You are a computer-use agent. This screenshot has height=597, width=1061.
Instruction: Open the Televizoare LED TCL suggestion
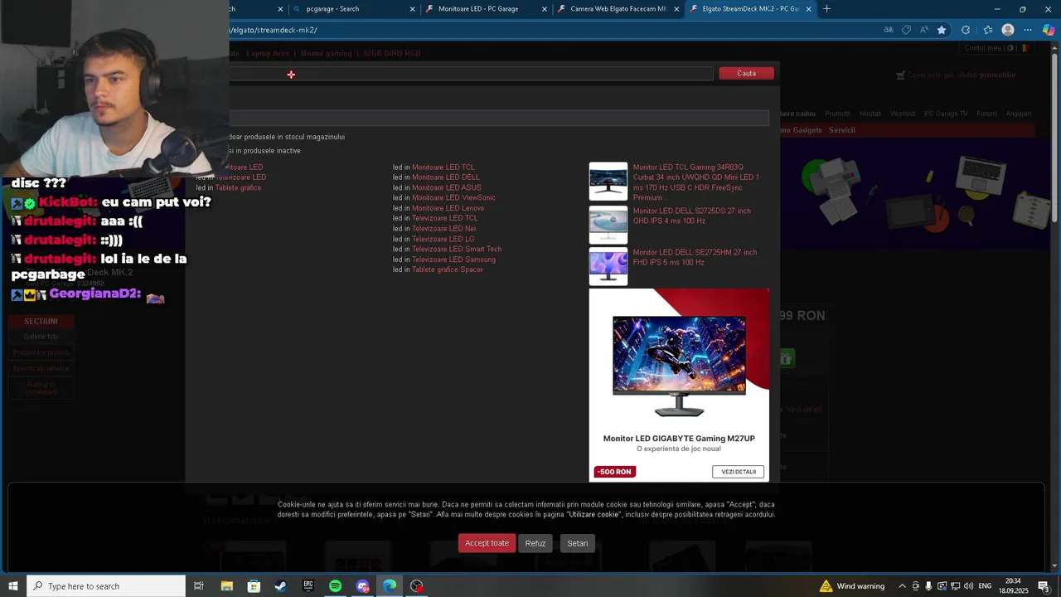point(445,218)
